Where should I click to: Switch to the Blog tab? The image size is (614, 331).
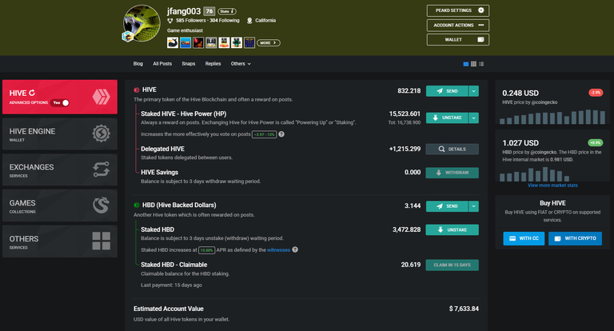138,63
